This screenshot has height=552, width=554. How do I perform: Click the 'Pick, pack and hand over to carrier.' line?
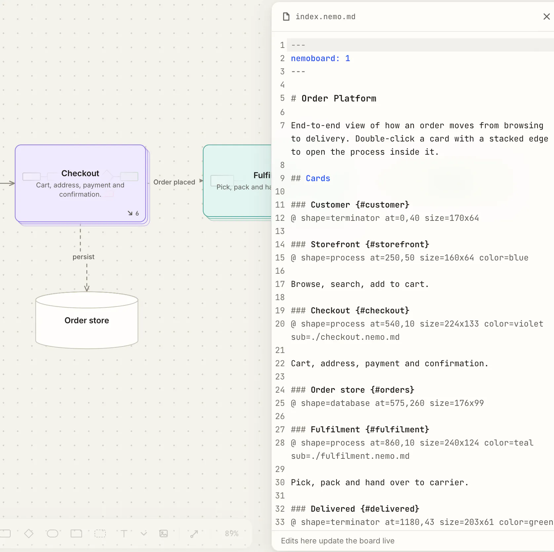pos(379,483)
